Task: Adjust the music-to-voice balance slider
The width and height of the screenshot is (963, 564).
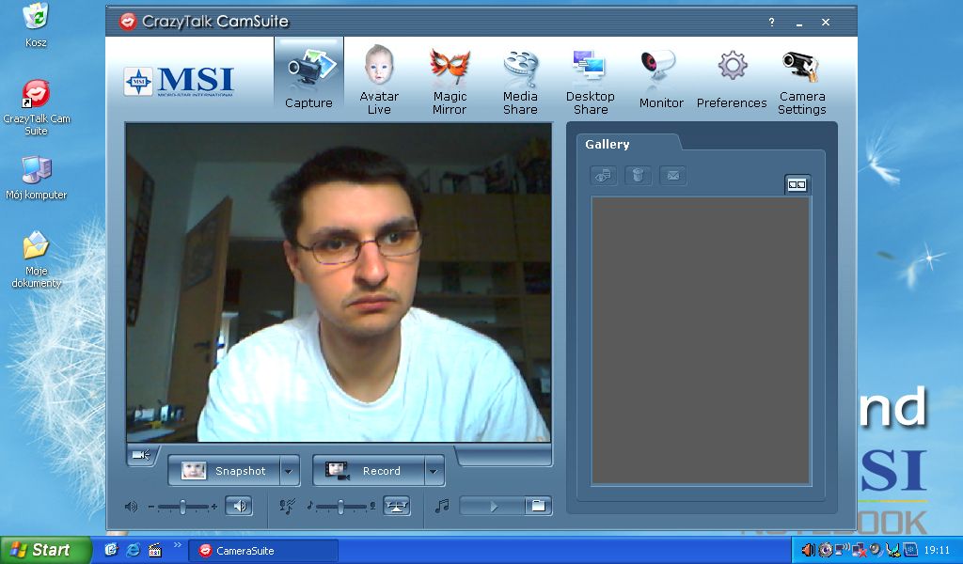Action: click(x=340, y=507)
